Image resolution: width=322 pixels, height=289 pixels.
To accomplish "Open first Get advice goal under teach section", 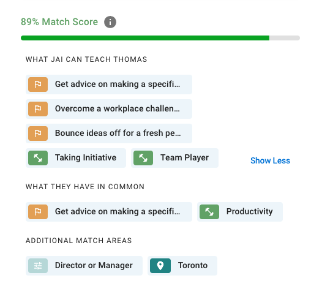I will click(109, 84).
